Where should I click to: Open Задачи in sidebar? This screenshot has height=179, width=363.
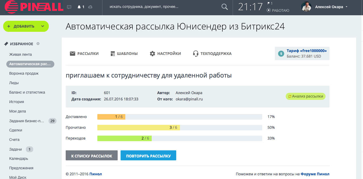(16, 149)
